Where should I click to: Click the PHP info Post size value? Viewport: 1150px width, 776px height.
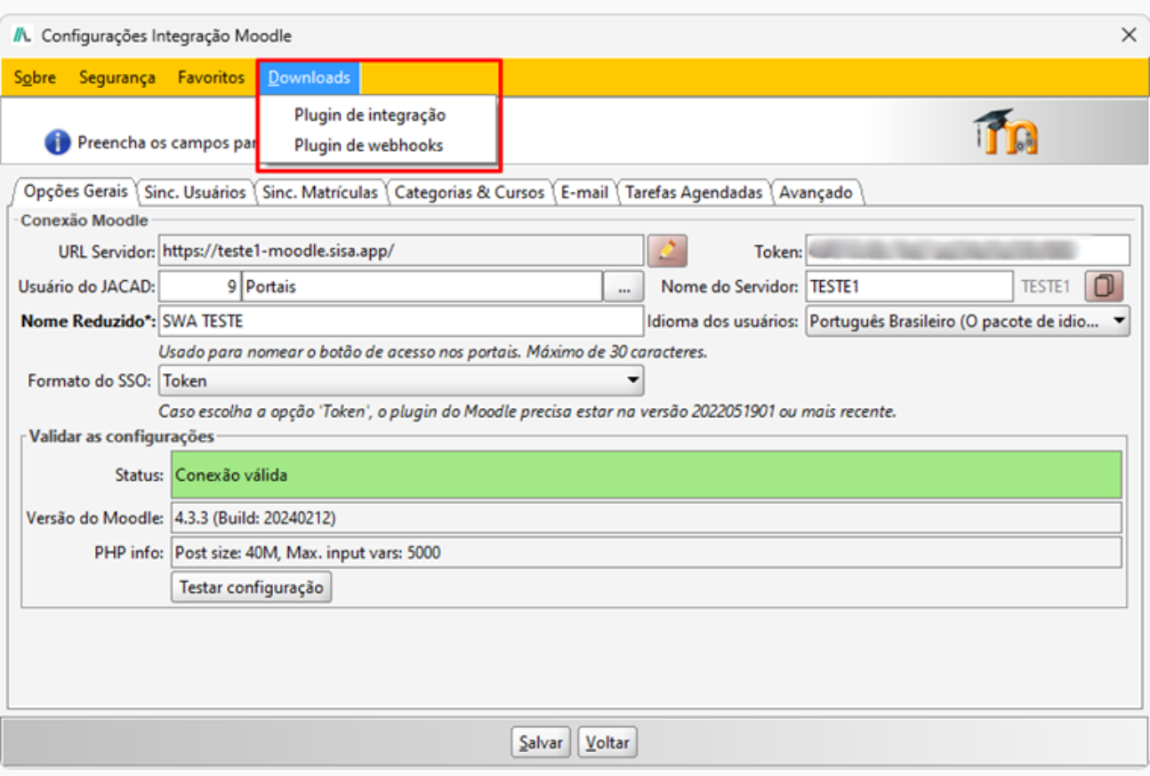(646, 553)
